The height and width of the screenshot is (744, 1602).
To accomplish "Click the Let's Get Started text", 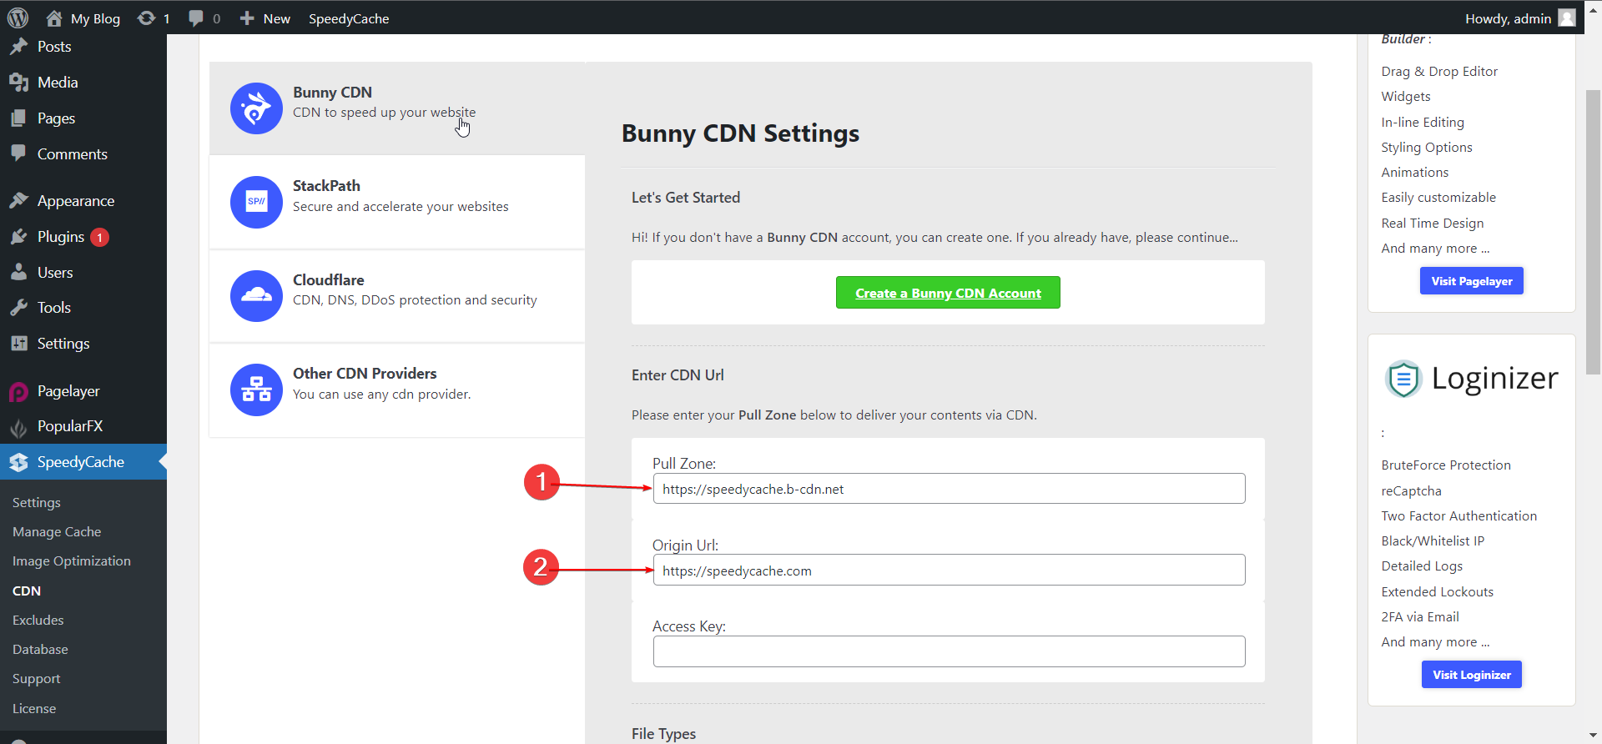I will tap(686, 198).
